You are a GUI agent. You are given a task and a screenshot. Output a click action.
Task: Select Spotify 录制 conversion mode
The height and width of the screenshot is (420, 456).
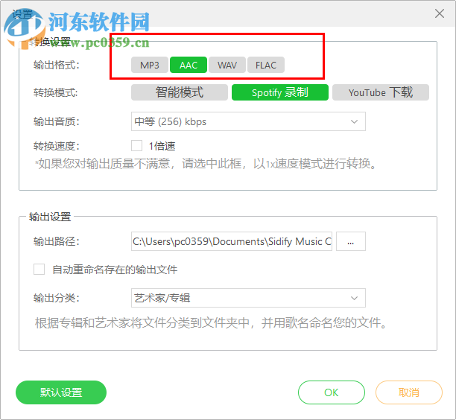pos(279,92)
